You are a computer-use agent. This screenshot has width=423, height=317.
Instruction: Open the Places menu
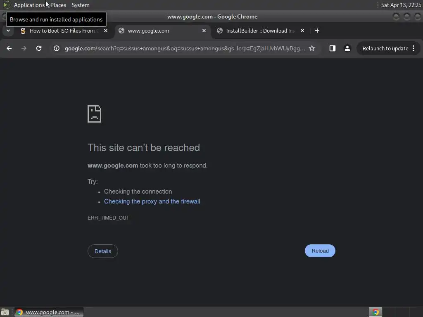pos(58,5)
